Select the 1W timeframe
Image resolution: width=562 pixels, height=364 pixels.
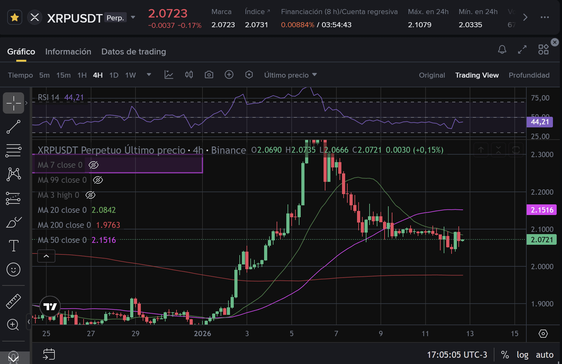click(130, 75)
